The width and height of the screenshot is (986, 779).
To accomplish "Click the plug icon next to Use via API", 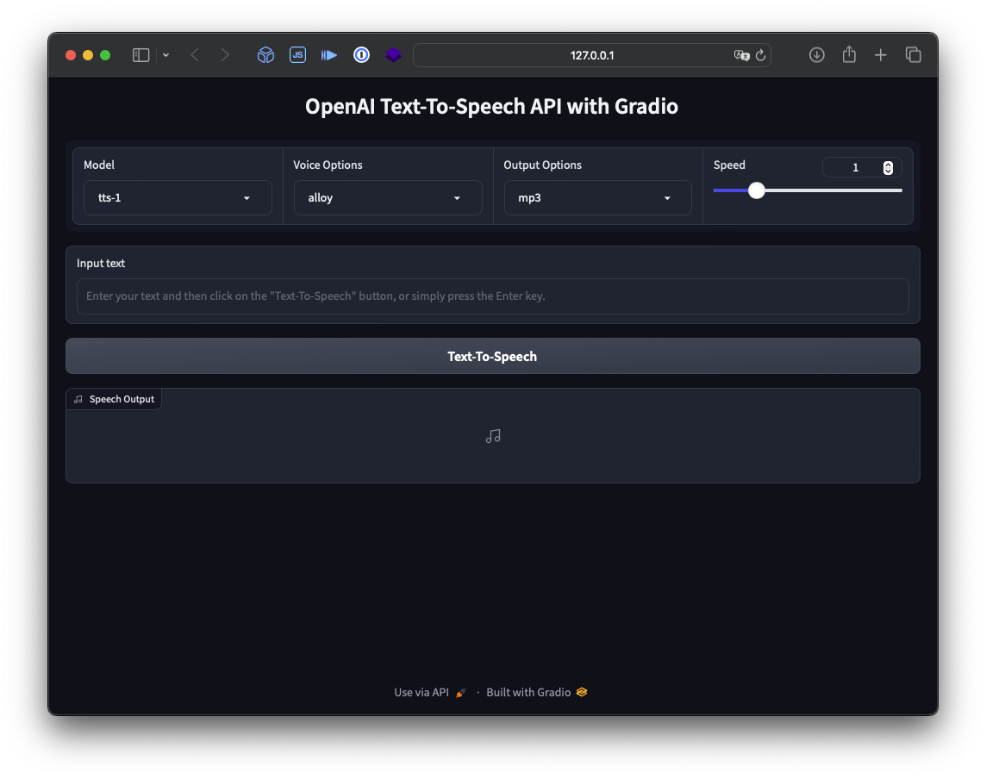I will click(x=460, y=692).
